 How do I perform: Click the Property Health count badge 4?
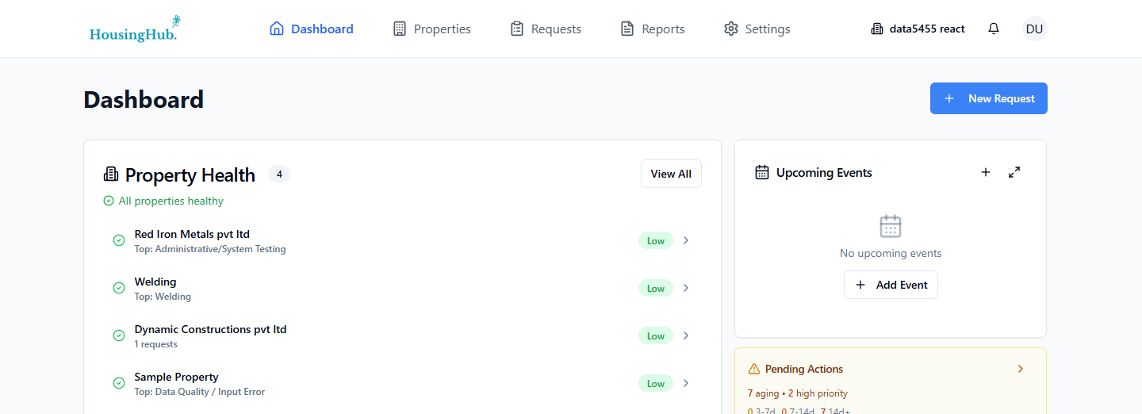[x=279, y=174]
